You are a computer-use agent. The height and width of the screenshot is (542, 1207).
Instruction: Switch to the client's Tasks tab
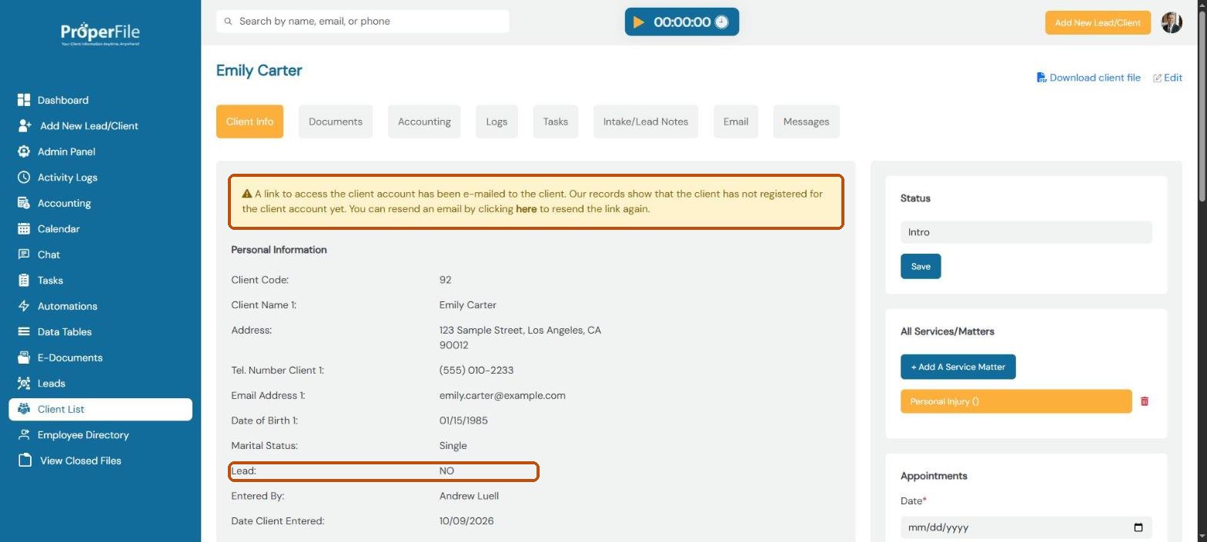(555, 121)
